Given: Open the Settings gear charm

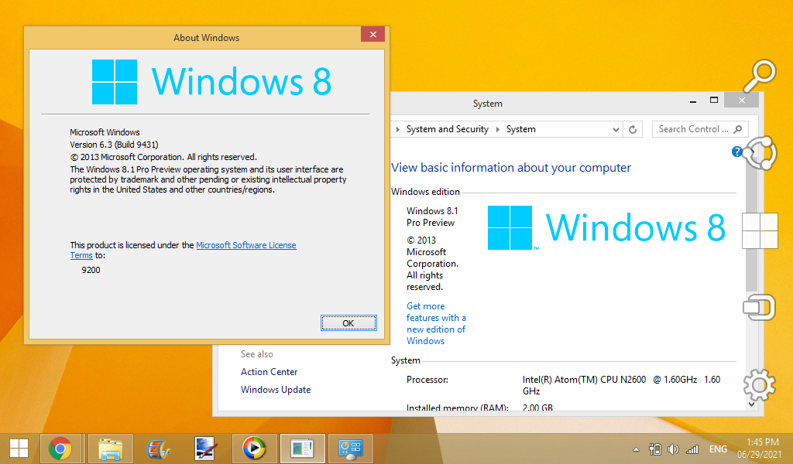Looking at the screenshot, I should pos(759,384).
